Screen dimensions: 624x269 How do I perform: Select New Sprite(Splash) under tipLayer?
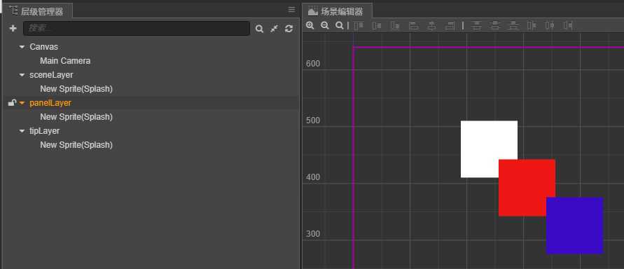tap(76, 145)
